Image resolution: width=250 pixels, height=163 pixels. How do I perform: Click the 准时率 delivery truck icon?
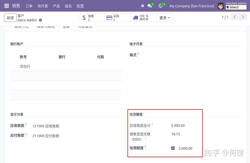point(136,18)
